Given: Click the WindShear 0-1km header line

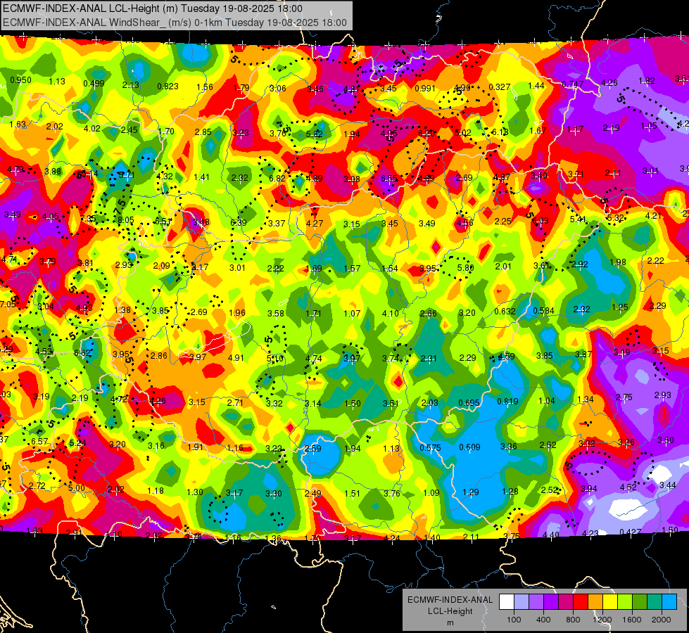Looking at the screenshot, I should (x=175, y=23).
